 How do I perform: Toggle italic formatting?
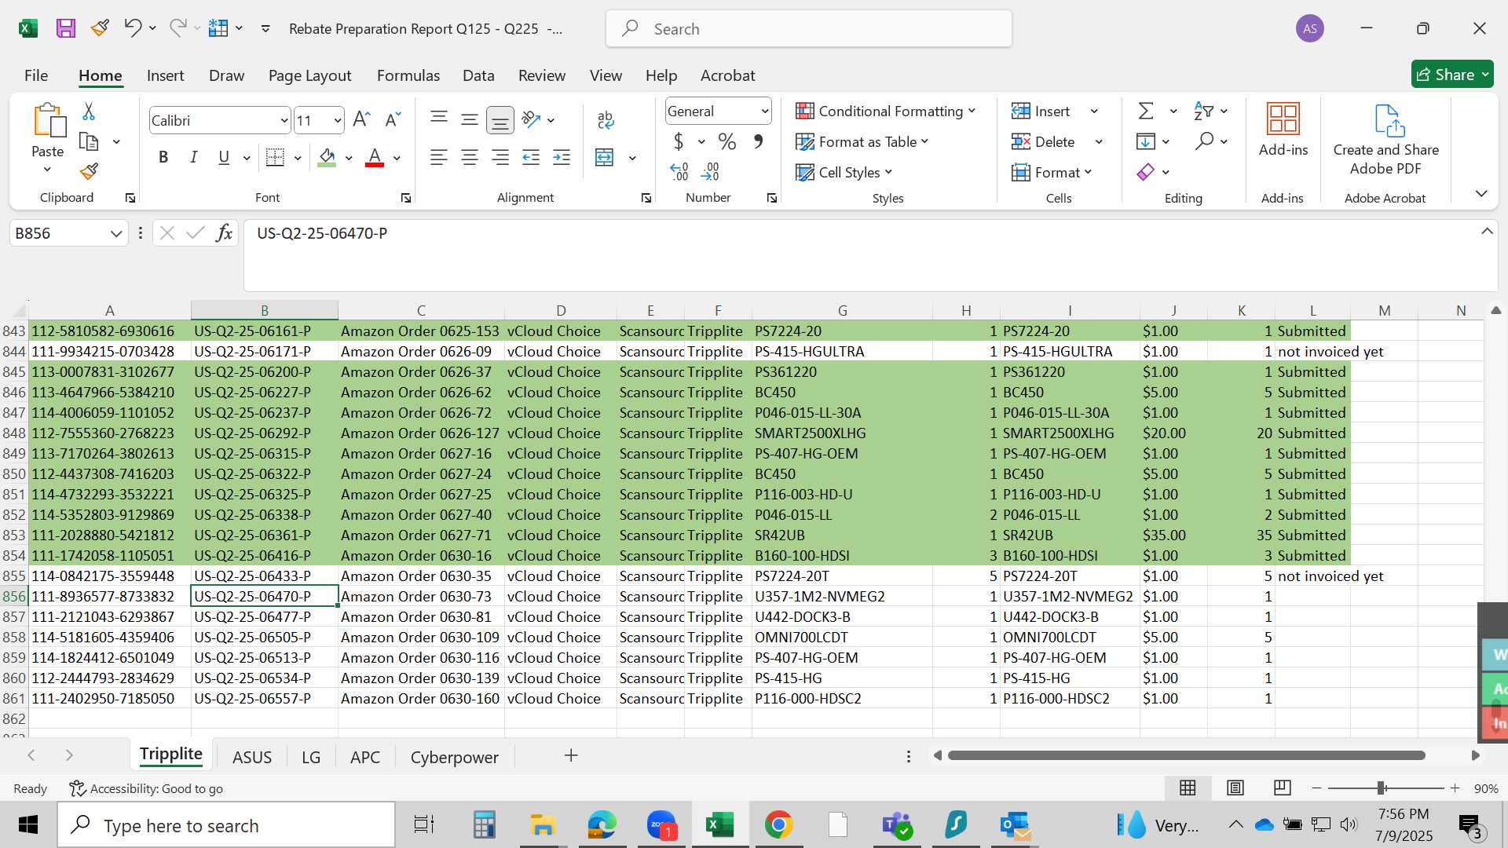[193, 158]
